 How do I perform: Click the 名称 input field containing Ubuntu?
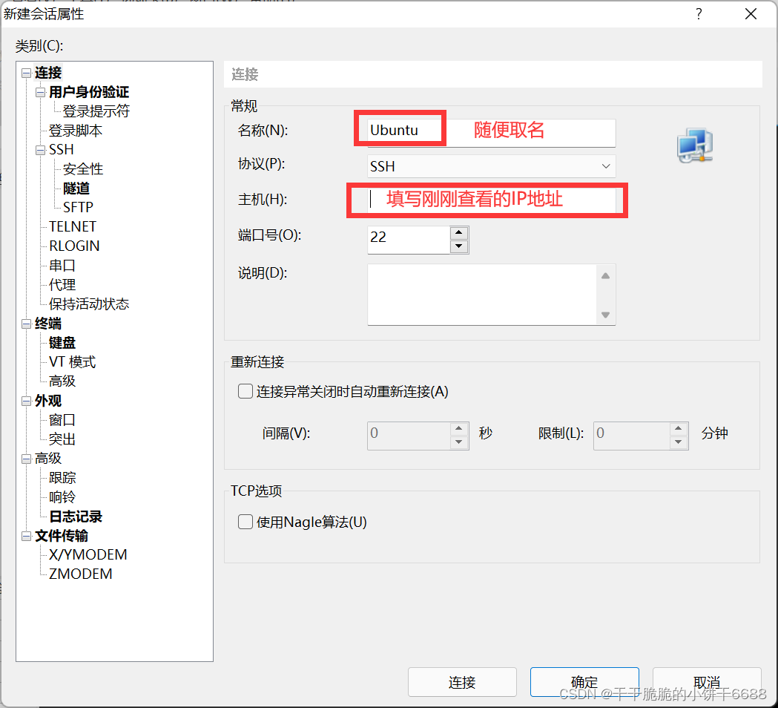(491, 131)
